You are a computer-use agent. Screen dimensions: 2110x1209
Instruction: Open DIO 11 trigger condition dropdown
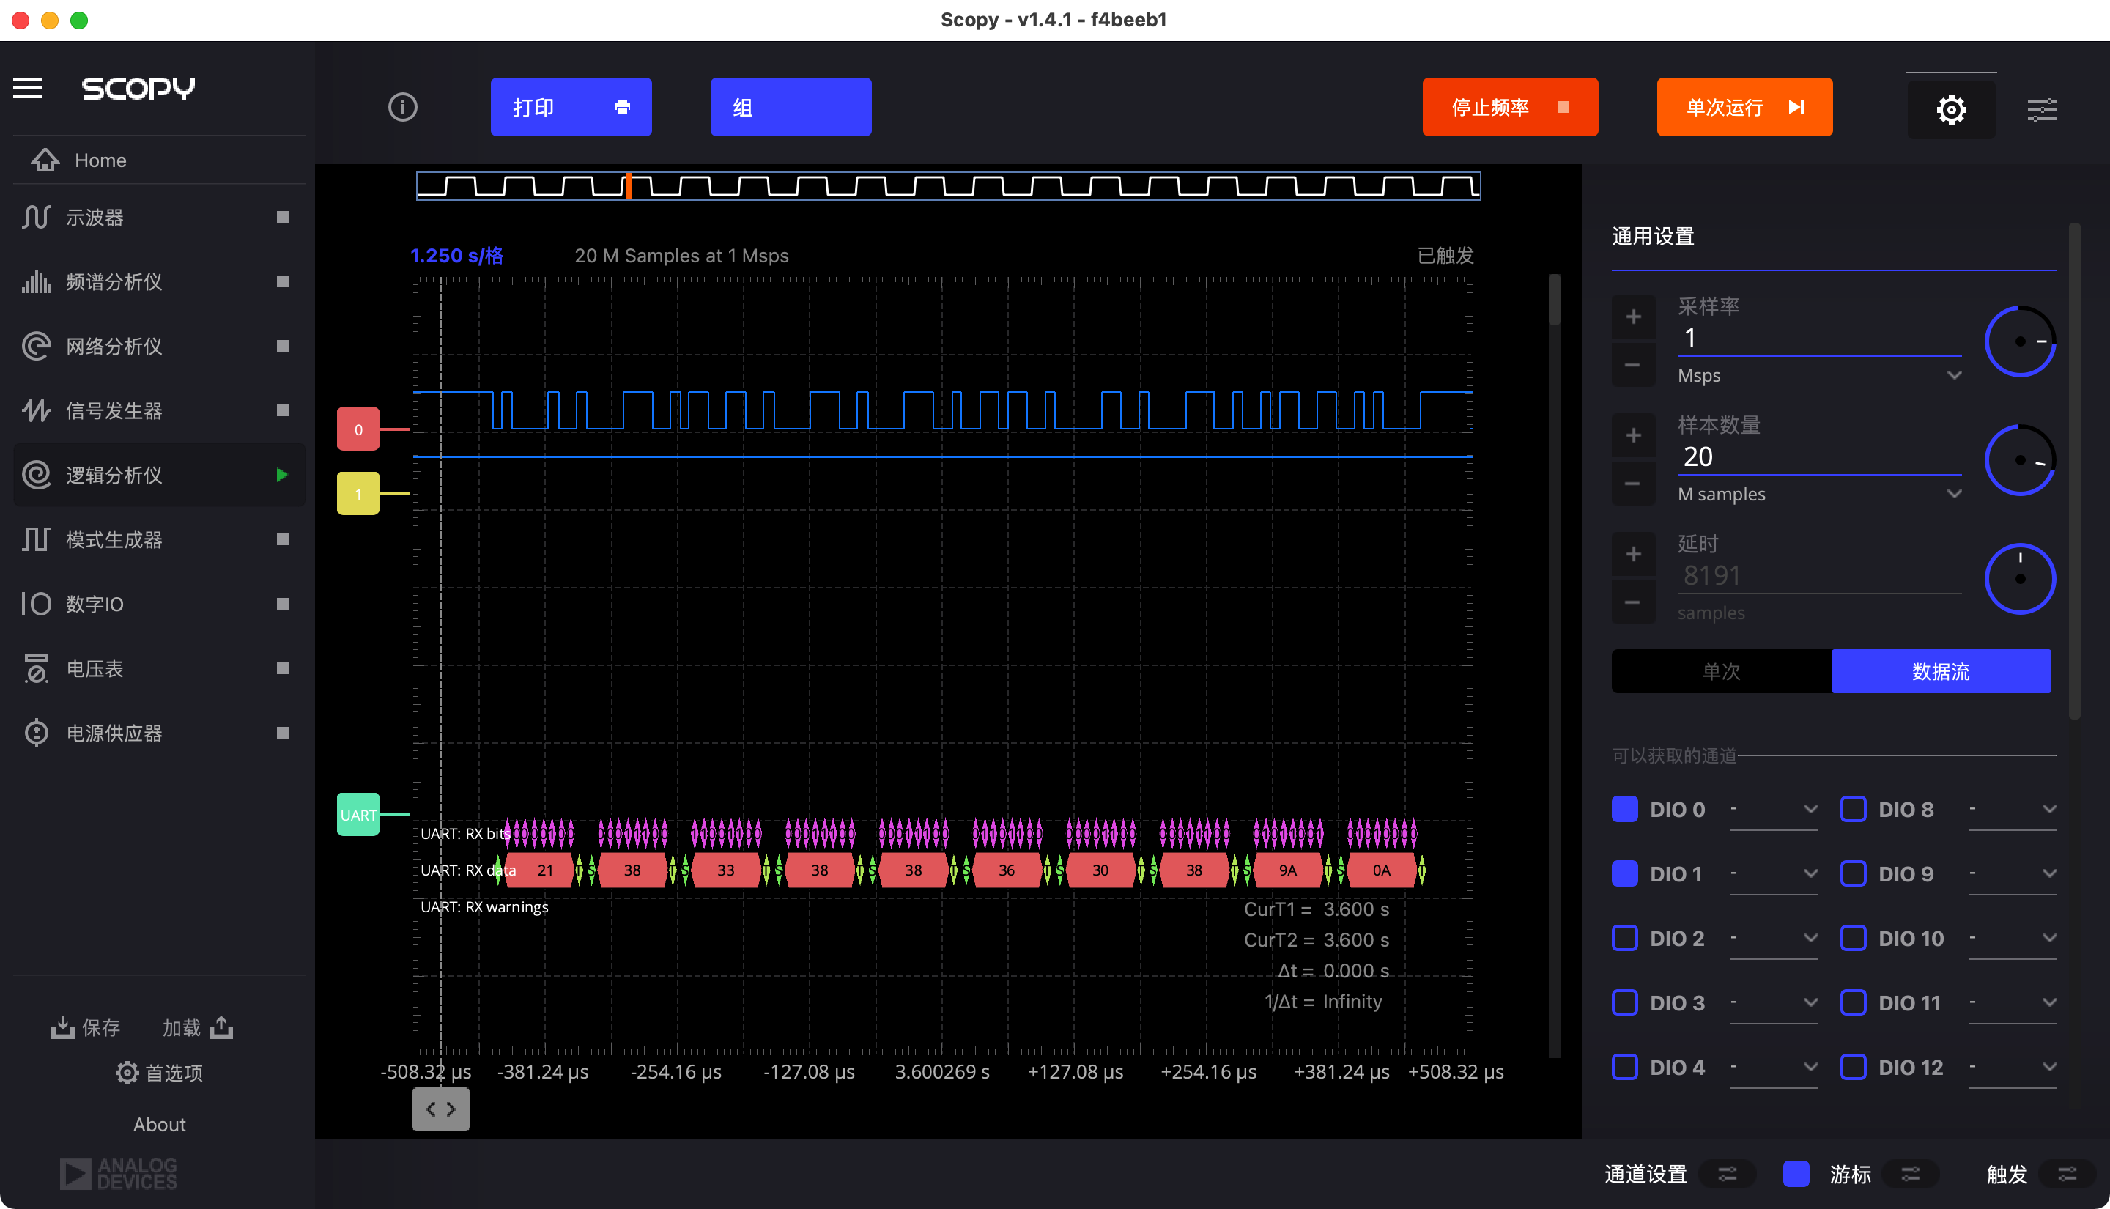point(2013,1003)
